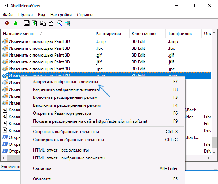This screenshot has height=184, width=218.
Task: Click the Paint 3D icon in the .bmp row
Action: [5, 41]
